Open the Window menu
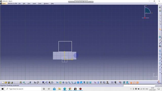 pos(46,4)
